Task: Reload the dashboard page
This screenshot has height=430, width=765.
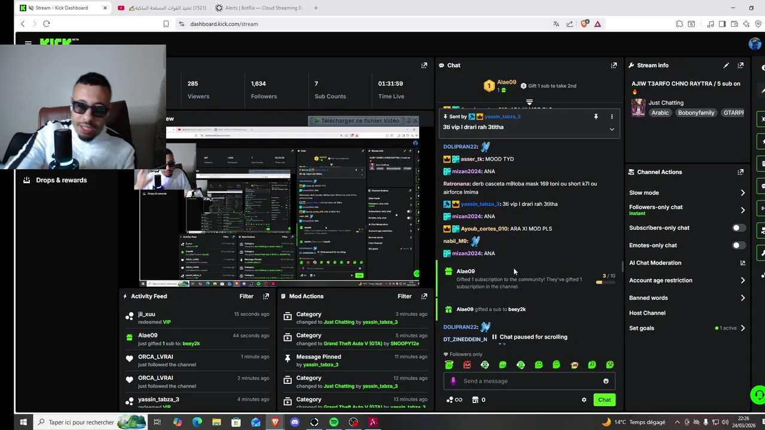Action: pyautogui.click(x=46, y=24)
